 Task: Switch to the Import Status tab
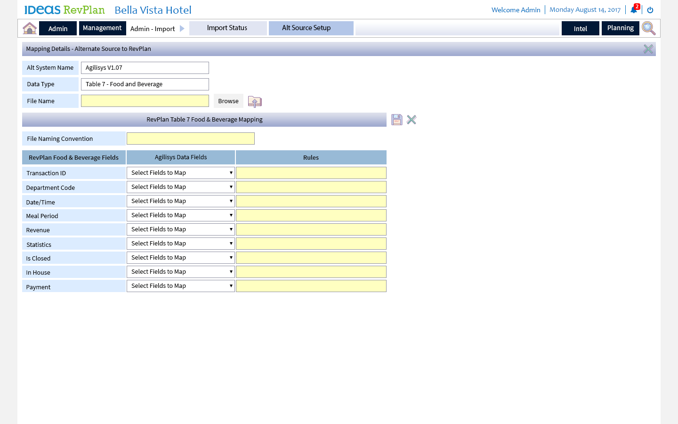pos(227,28)
